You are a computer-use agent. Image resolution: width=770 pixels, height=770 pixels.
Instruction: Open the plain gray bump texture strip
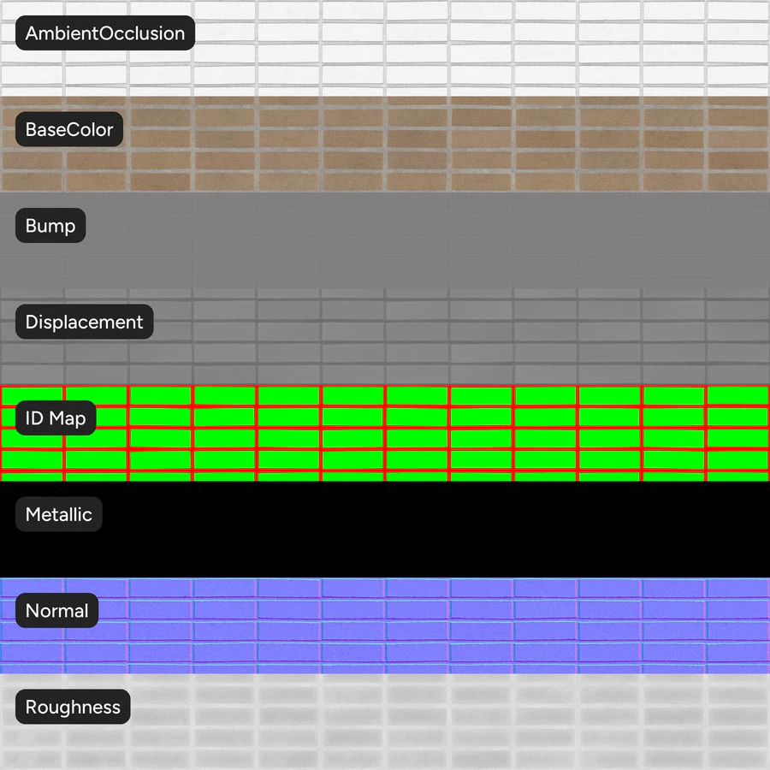[385, 240]
